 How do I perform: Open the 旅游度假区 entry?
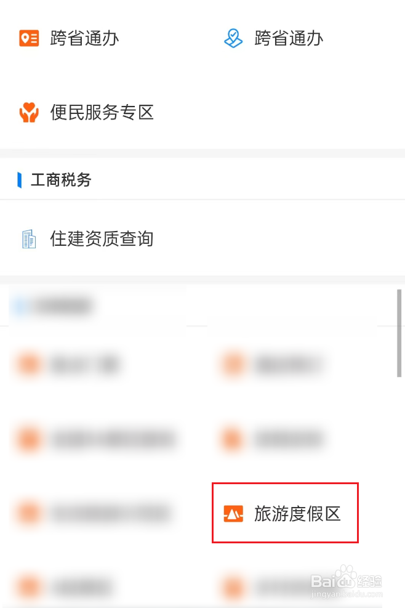pyautogui.click(x=285, y=513)
